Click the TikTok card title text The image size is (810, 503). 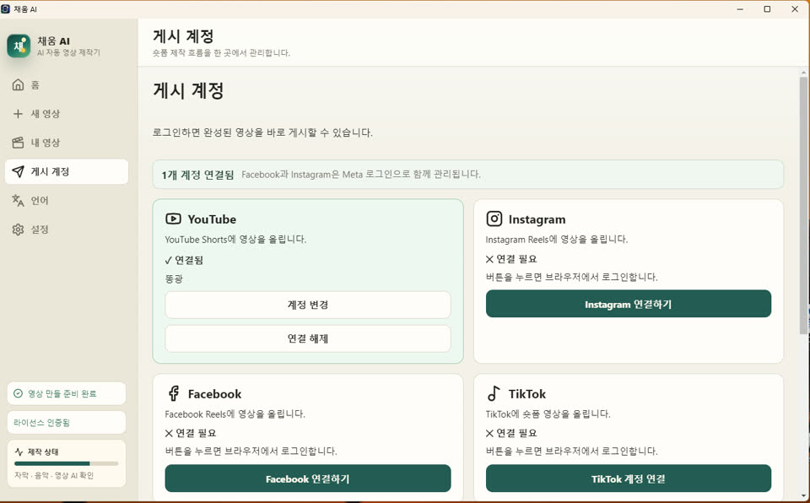526,394
